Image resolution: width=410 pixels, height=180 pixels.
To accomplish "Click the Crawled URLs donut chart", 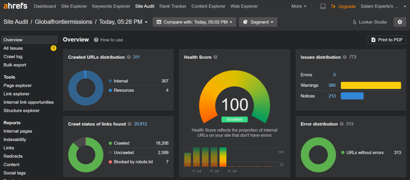I will pyautogui.click(x=86, y=88).
